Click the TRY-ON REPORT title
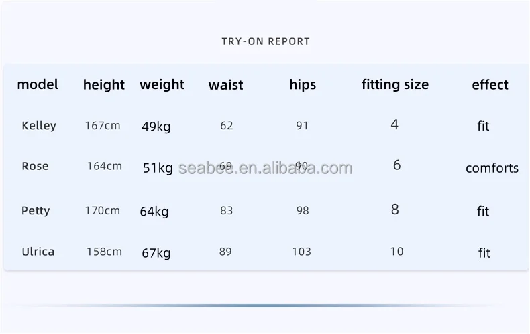Screen dimensions: 530x334 (x=266, y=41)
